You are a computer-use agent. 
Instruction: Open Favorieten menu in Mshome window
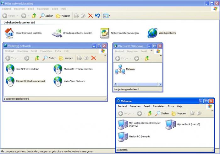tap(159, 106)
